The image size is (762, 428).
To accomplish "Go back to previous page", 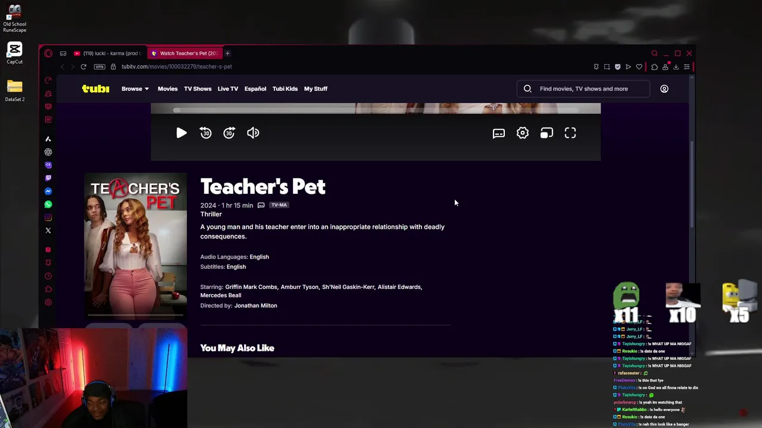I will tap(62, 67).
